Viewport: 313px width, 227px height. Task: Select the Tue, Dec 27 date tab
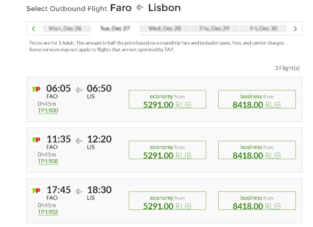click(x=115, y=29)
